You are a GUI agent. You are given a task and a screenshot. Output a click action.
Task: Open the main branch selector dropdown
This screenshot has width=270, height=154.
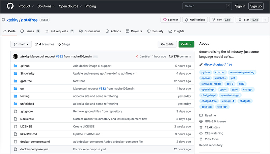point(21,44)
